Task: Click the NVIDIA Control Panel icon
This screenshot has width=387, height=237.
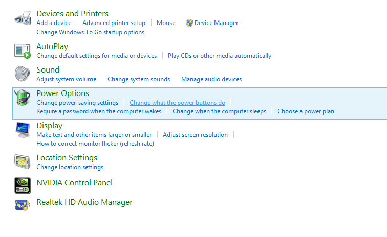Action: pos(23,183)
